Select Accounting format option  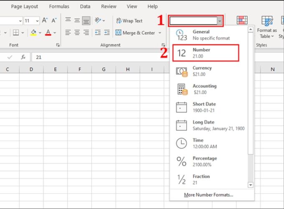point(208,89)
